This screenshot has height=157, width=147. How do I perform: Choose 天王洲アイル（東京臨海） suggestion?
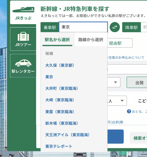[x=67, y=135]
